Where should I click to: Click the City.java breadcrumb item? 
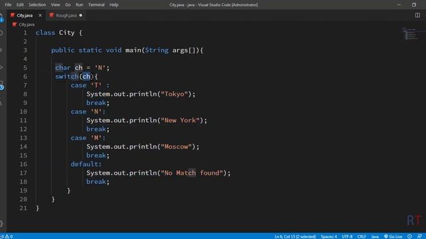click(x=27, y=25)
